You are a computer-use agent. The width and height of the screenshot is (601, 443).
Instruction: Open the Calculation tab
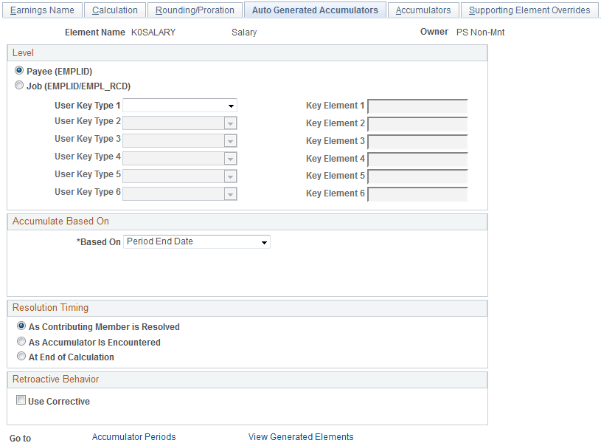point(114,10)
